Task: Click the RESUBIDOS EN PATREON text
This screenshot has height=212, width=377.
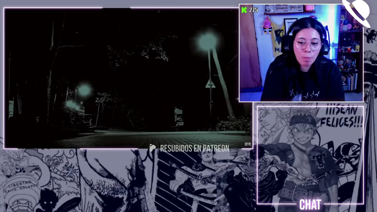Action: coord(194,148)
